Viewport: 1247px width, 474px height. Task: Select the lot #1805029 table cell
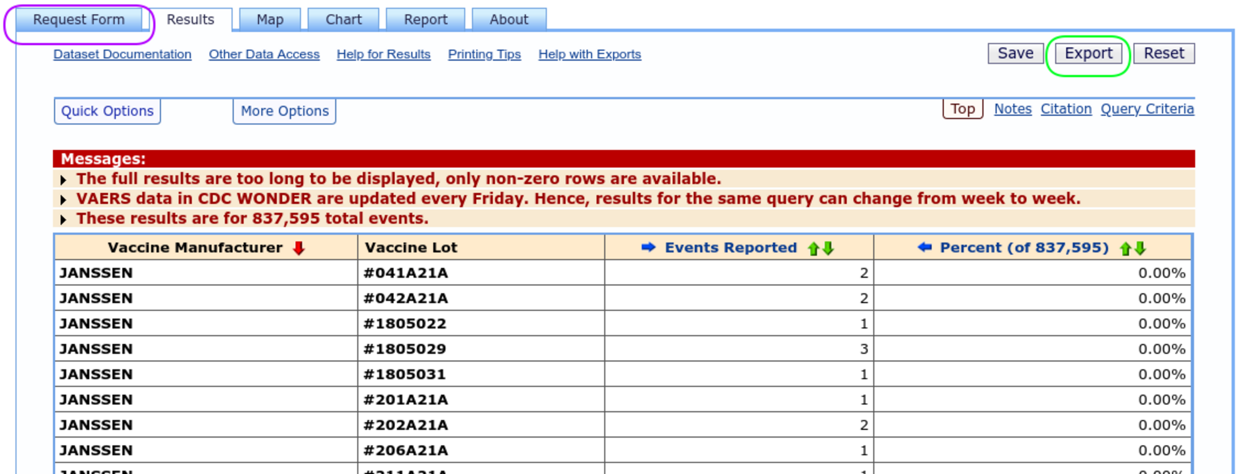(405, 349)
